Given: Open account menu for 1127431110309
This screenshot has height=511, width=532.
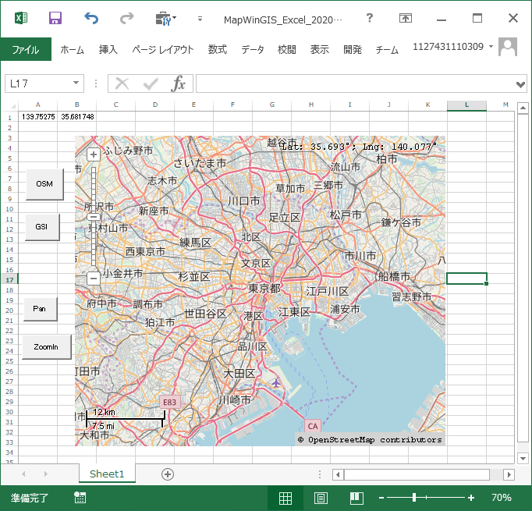Looking at the screenshot, I should [x=452, y=47].
